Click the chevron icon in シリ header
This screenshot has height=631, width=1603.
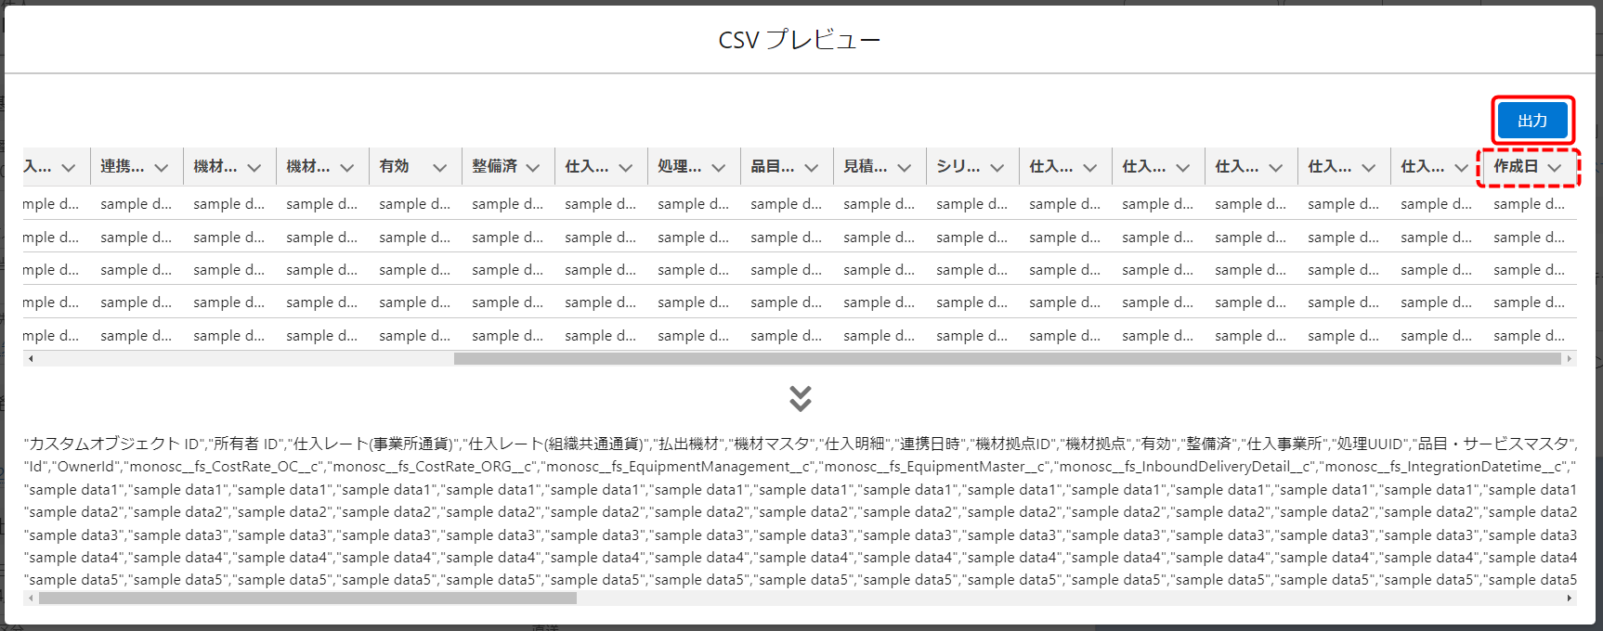pos(997,168)
